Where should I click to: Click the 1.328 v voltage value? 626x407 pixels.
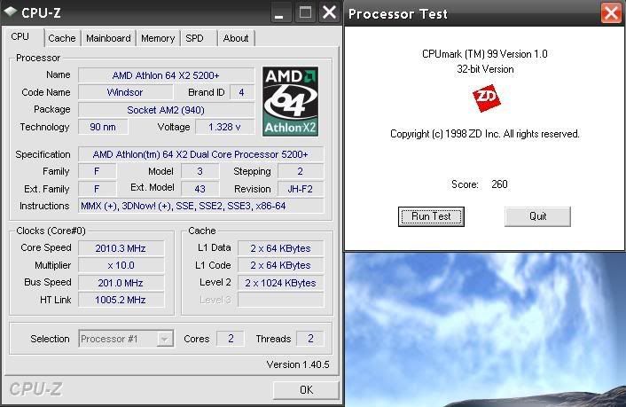tap(224, 127)
